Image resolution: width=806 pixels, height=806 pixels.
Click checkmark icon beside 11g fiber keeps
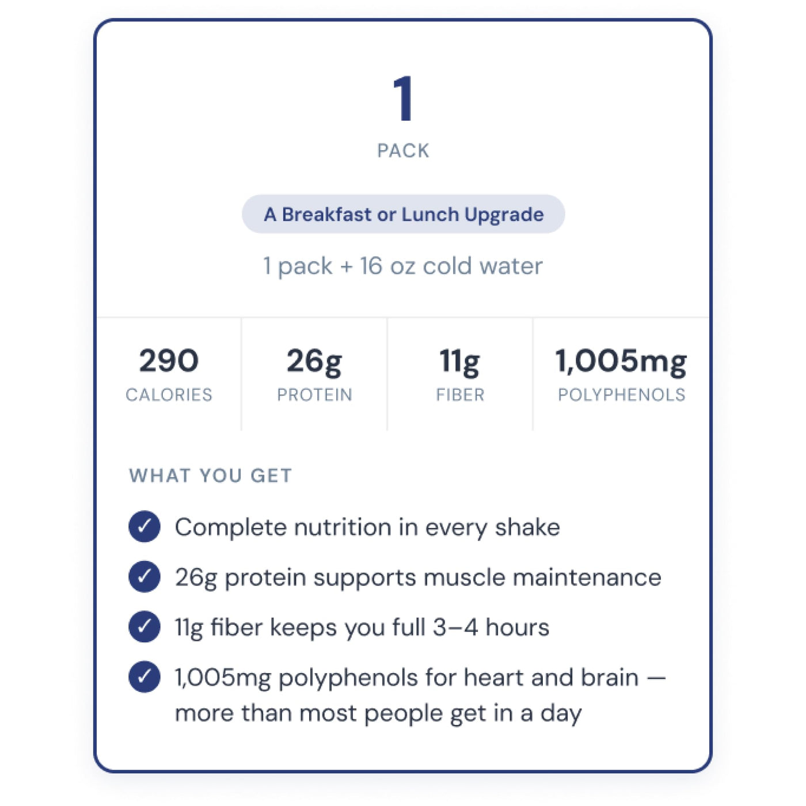(x=145, y=626)
